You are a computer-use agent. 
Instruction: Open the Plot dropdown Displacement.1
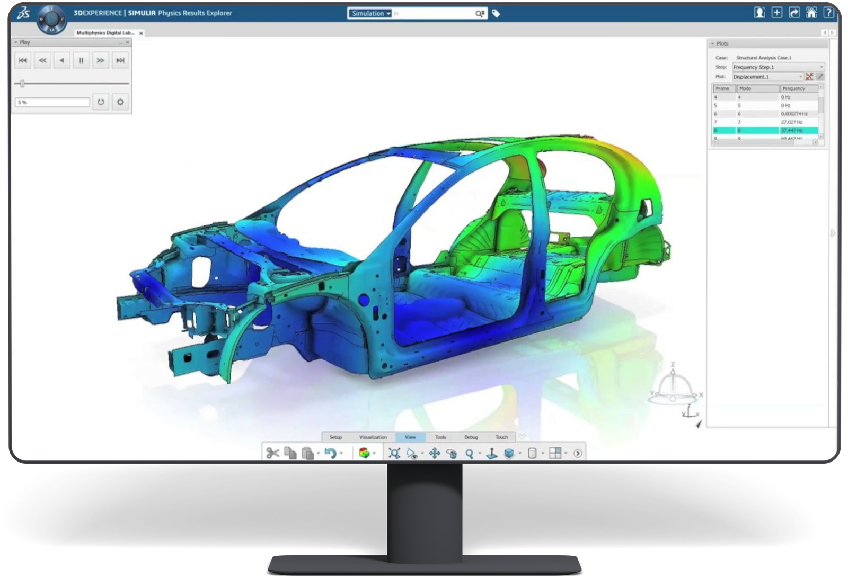point(767,77)
